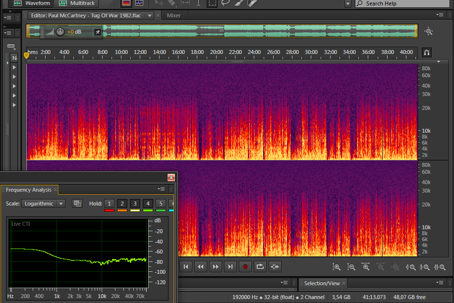The image size is (454, 303).
Task: Click zoom navigator full zoom-out icon
Action: pos(429,31)
